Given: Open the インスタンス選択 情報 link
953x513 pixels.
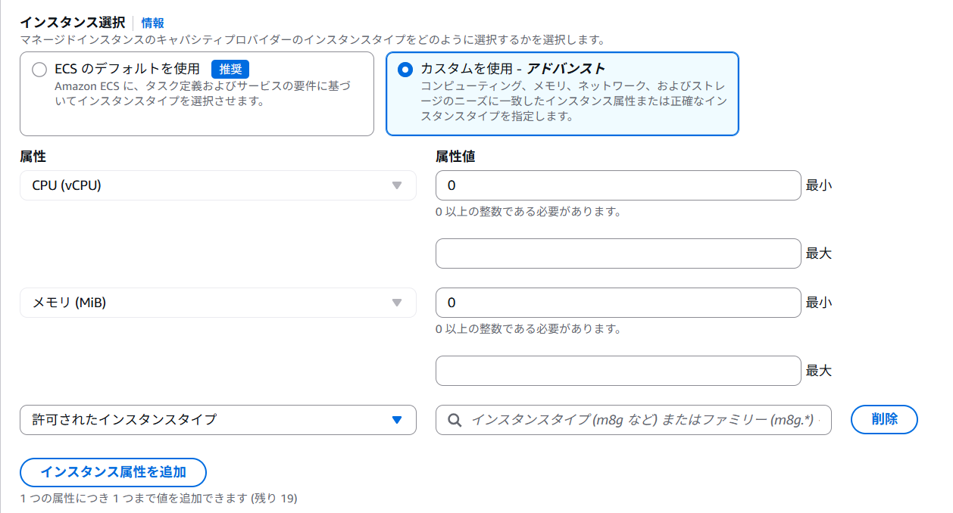Looking at the screenshot, I should click(x=152, y=23).
